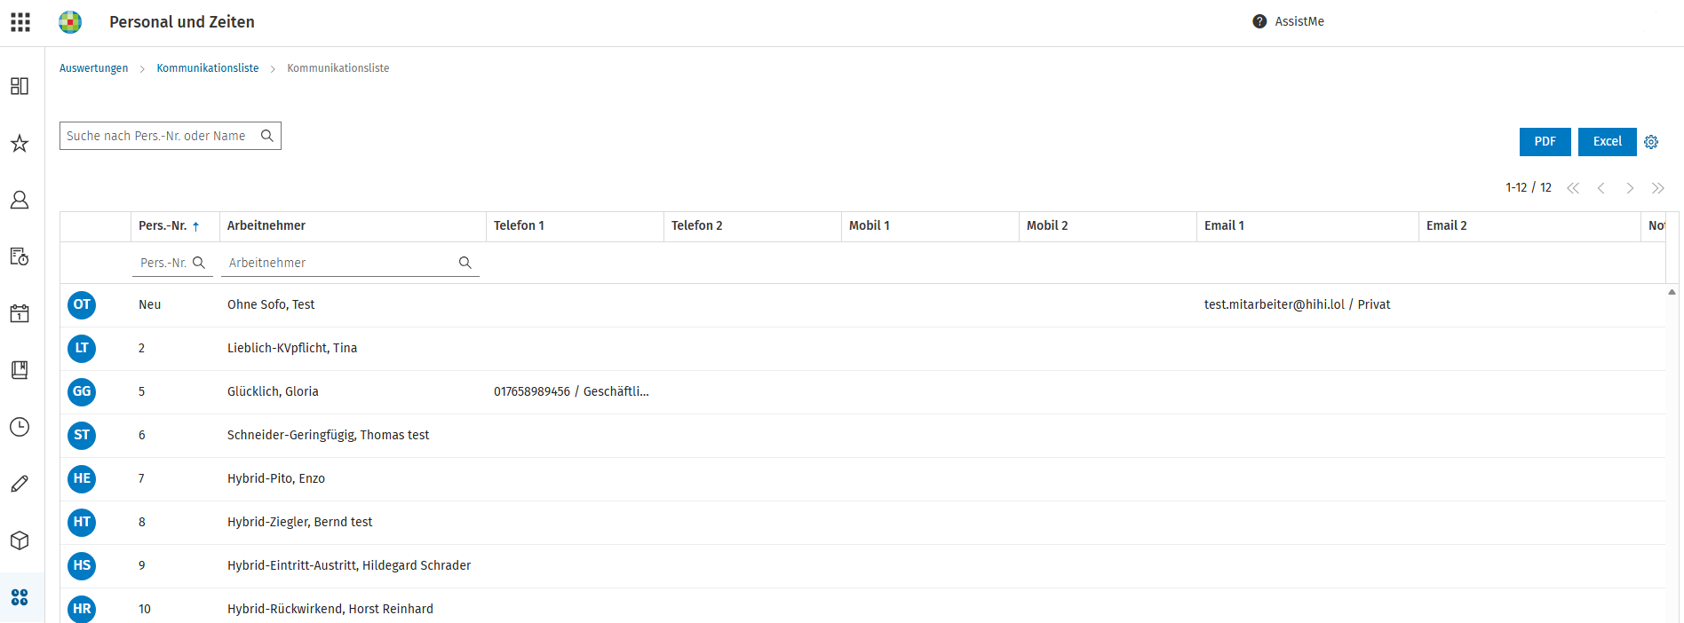Click the GG avatar for Glücklich, Gloria
The width and height of the screenshot is (1684, 623).
(x=82, y=392)
